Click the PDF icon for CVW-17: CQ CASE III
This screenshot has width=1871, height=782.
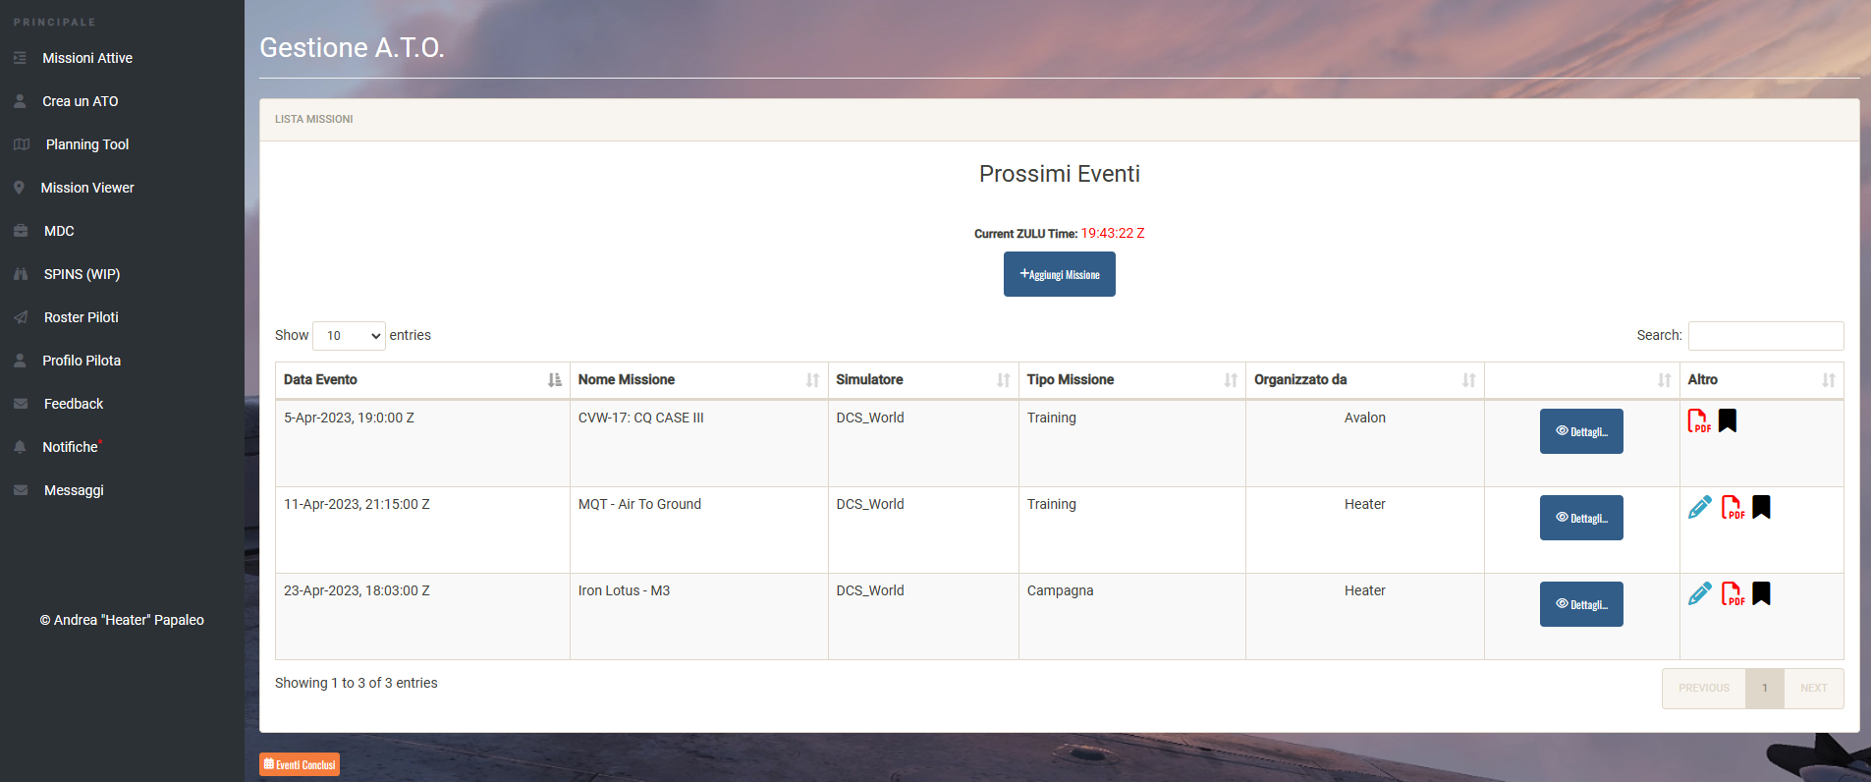click(1698, 420)
